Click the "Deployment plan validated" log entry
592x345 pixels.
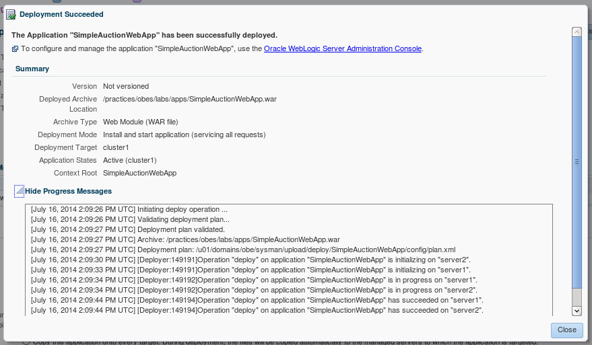click(128, 229)
